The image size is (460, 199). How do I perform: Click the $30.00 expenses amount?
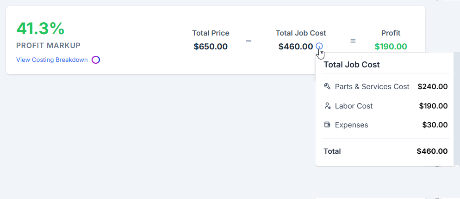435,125
